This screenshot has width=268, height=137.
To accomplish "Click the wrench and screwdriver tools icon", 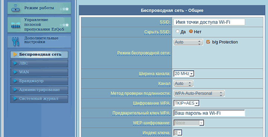I will pyautogui.click(x=15, y=41).
